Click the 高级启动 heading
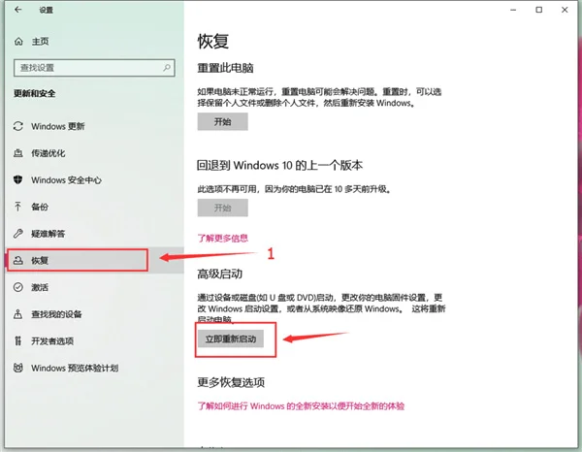The width and height of the screenshot is (582, 452). tap(220, 274)
